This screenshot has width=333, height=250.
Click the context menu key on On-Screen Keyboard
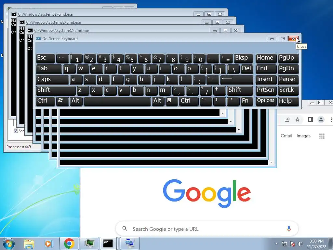point(172,101)
